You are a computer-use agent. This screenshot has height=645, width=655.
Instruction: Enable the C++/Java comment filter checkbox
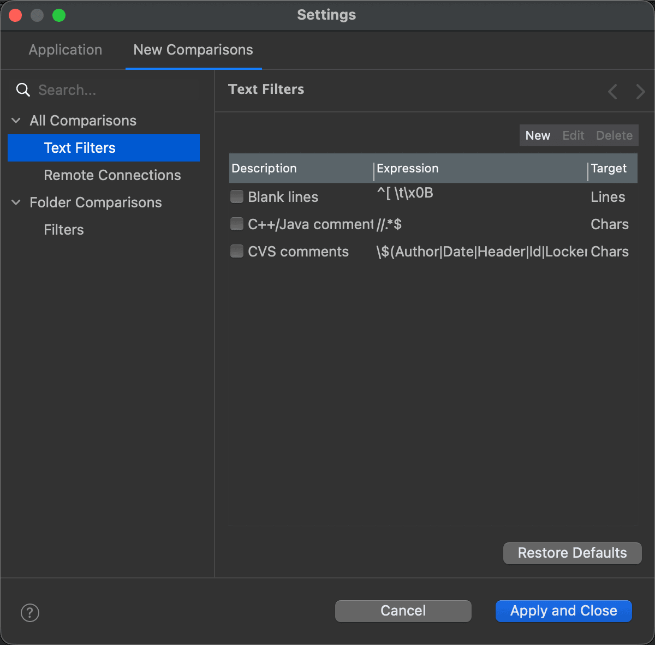pos(237,224)
